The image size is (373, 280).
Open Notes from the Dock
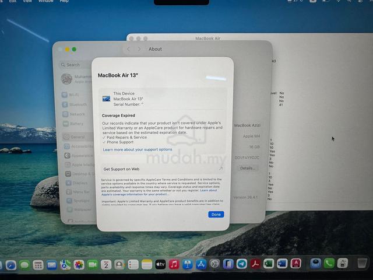tap(147, 264)
